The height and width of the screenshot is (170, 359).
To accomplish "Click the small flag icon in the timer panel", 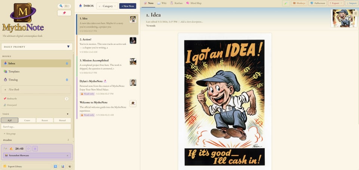I will [x=5, y=148].
